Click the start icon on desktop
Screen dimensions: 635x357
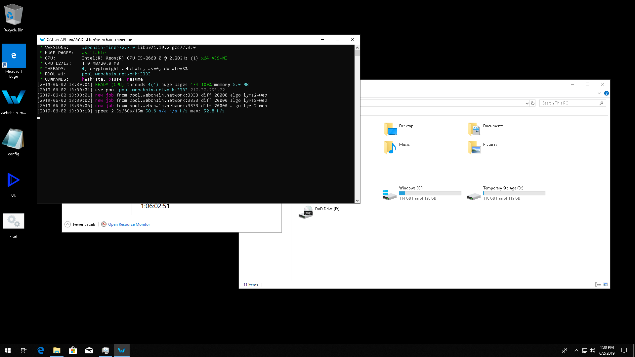click(13, 220)
